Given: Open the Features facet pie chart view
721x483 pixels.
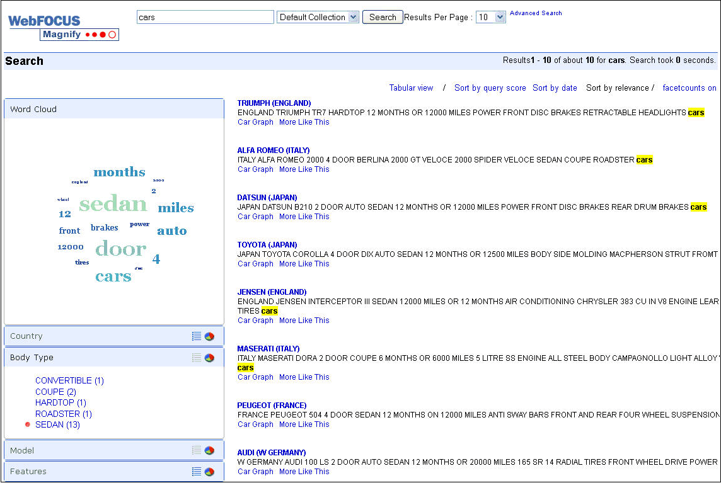Looking at the screenshot, I should click(209, 471).
